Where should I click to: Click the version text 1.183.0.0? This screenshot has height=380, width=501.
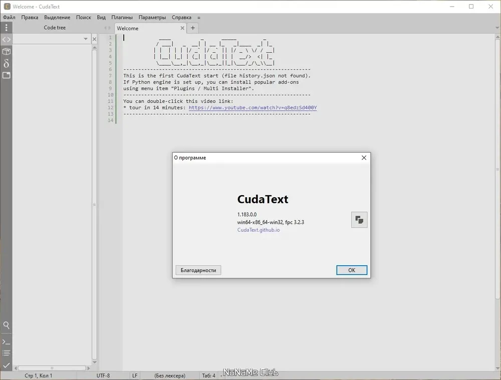(x=247, y=215)
